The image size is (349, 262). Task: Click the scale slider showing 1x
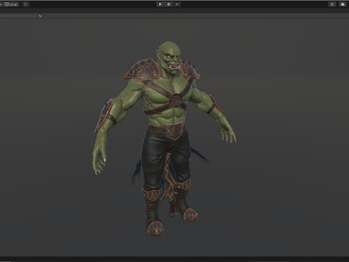pos(18,16)
